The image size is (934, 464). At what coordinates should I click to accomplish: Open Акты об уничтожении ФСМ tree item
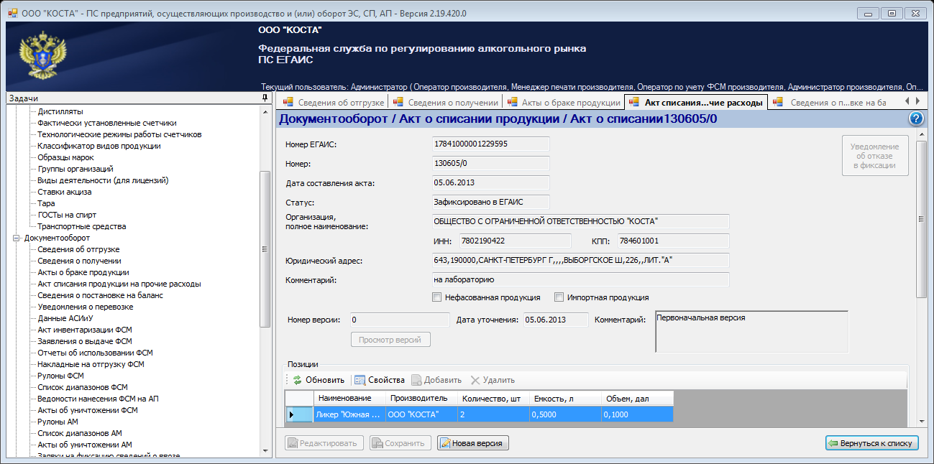pos(88,410)
